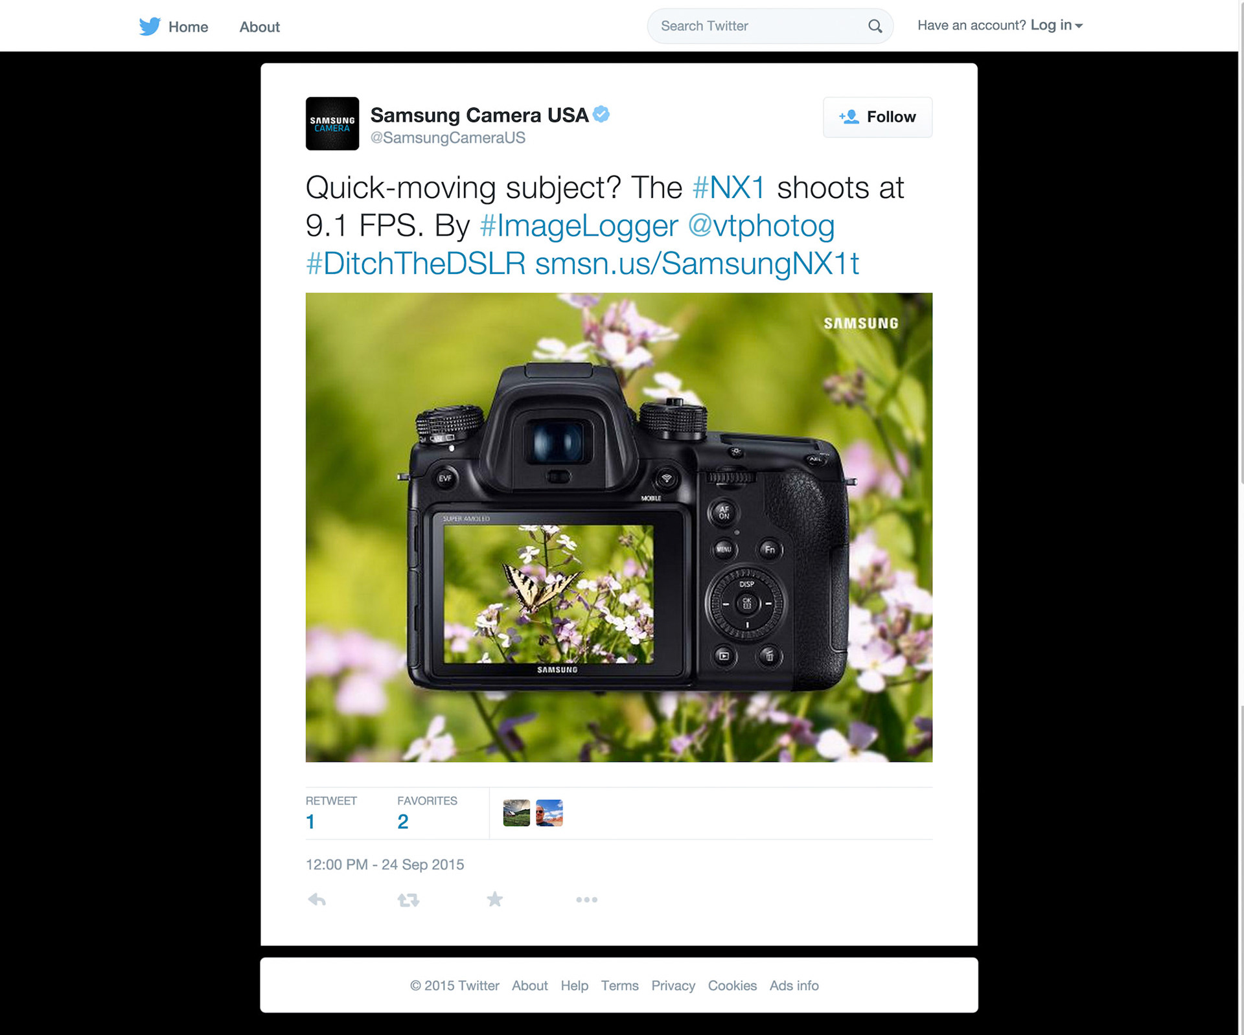1244x1035 pixels.
Task: Open the Privacy footer link
Action: (673, 985)
